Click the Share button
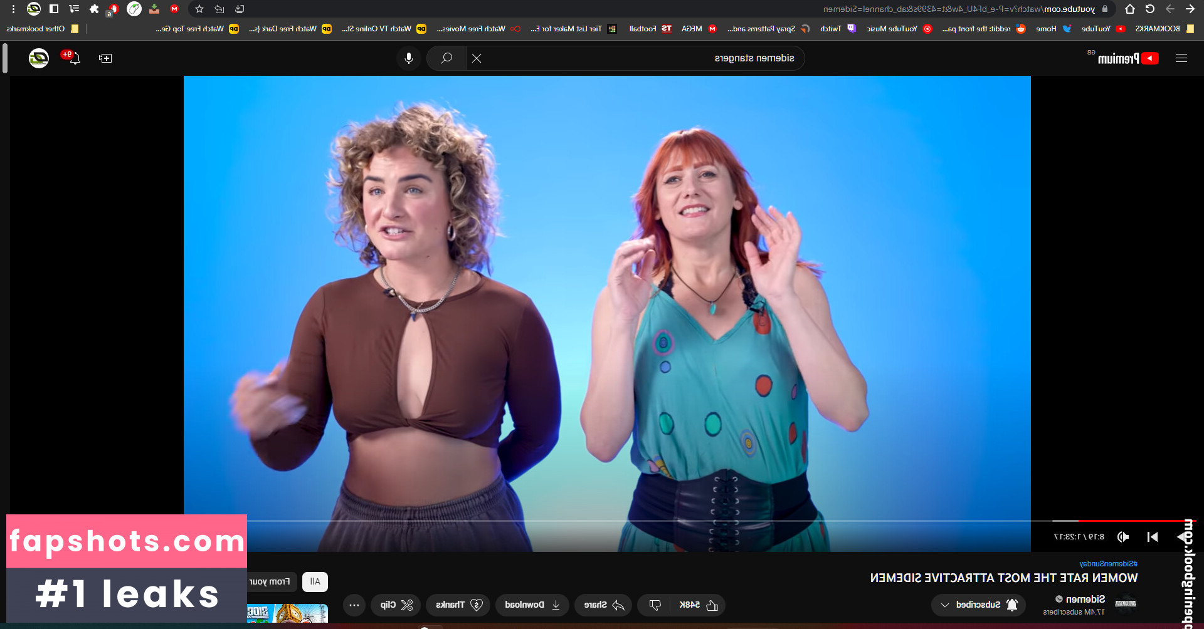Screen dimensions: 1204x629 point(603,605)
